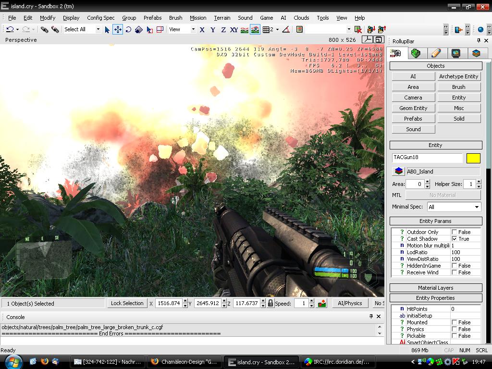This screenshot has height=369, width=492.
Task: Activate the Move tool
Action: 118,29
